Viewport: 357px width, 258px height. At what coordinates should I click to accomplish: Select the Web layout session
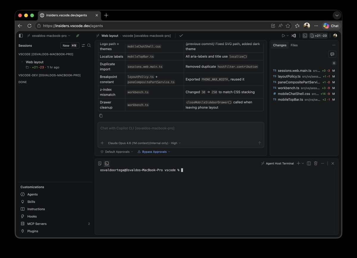coord(55,65)
